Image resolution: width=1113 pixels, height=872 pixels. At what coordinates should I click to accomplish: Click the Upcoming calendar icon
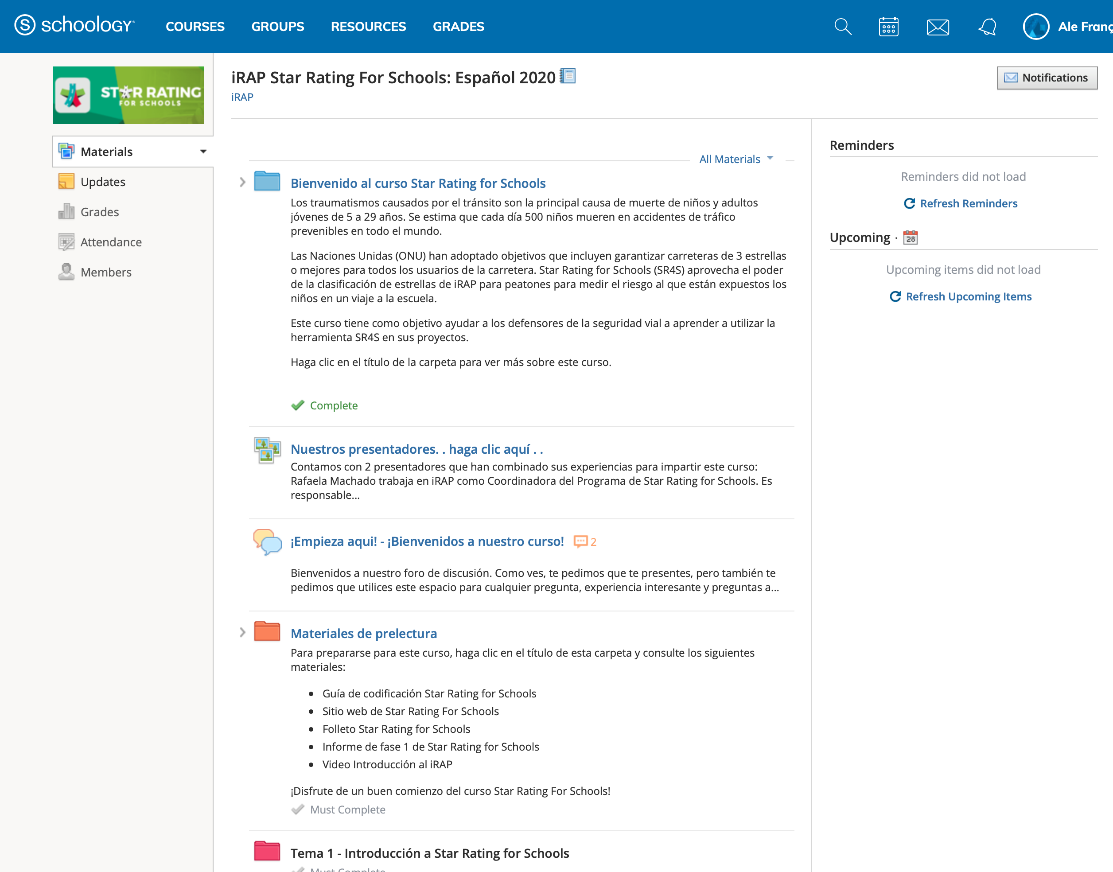click(x=911, y=237)
